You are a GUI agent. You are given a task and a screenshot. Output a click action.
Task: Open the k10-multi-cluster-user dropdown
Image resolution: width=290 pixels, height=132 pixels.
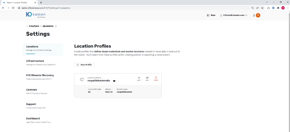pos(233,15)
